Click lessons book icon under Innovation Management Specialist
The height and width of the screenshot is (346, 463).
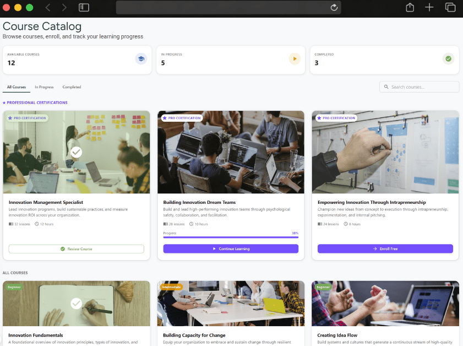point(11,224)
